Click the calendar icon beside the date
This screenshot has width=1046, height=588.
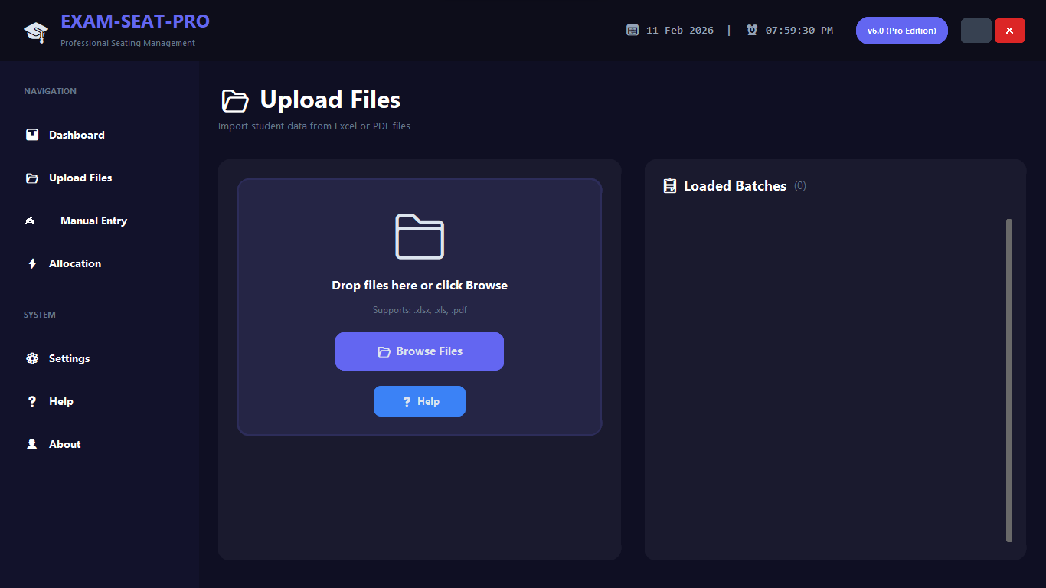click(x=633, y=31)
